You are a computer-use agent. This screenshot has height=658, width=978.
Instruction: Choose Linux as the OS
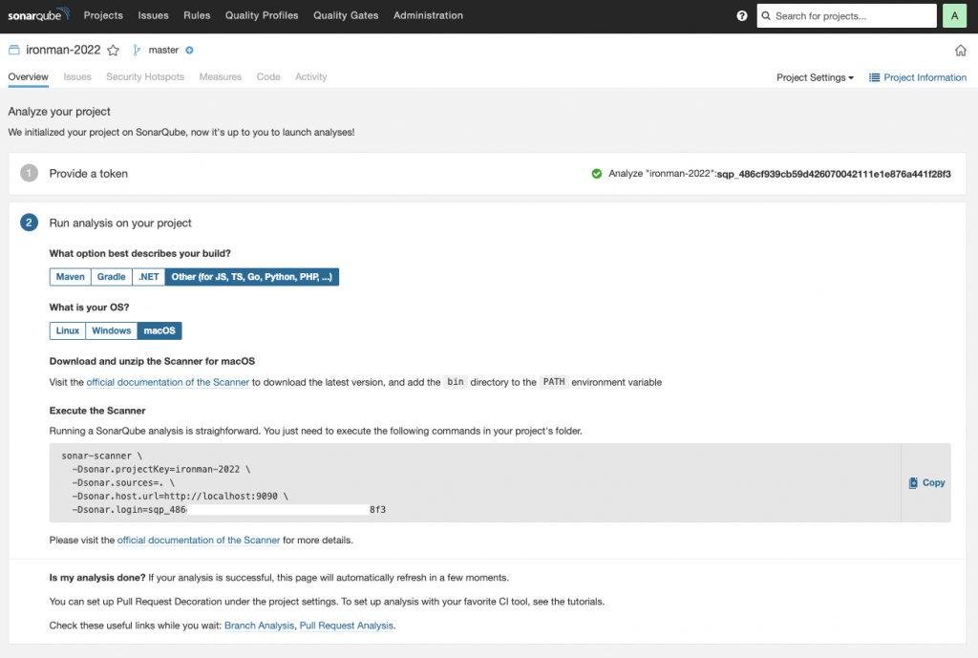(x=68, y=330)
